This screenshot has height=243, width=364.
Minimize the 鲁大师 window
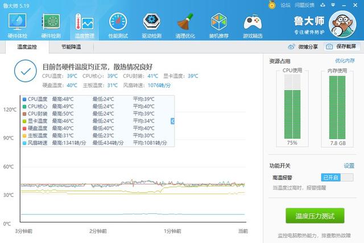pyautogui.click(x=344, y=5)
